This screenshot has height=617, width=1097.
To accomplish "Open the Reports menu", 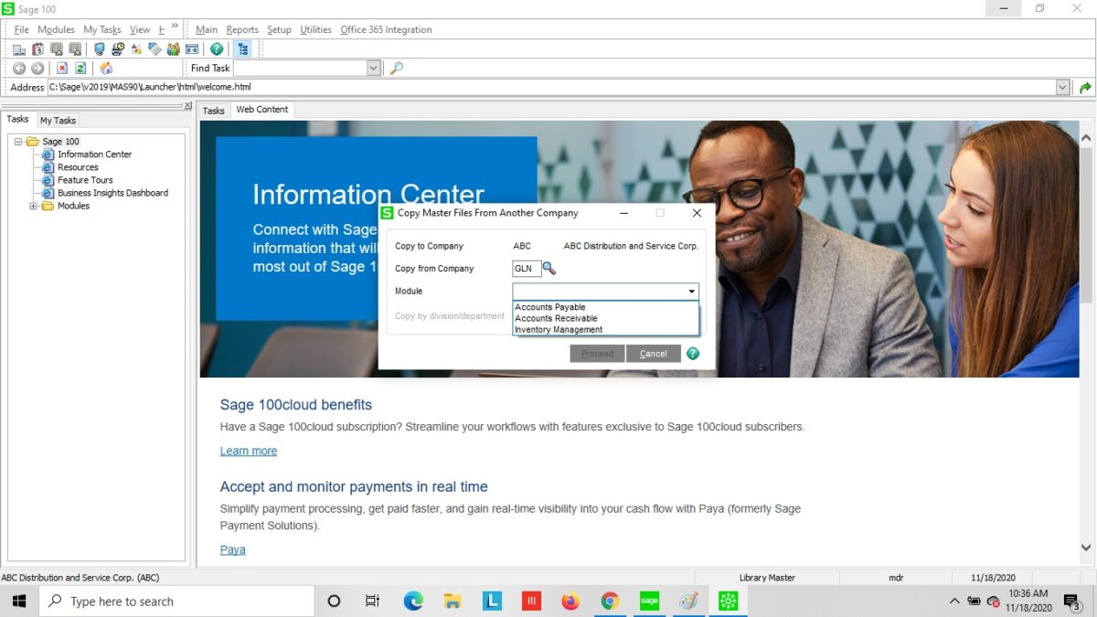I will click(241, 29).
